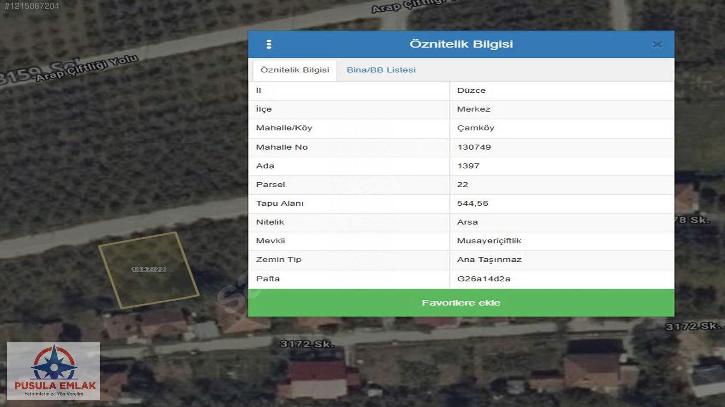
Task: Click the Zemin Tip value Ana Taşınmaz
Action: (489, 260)
